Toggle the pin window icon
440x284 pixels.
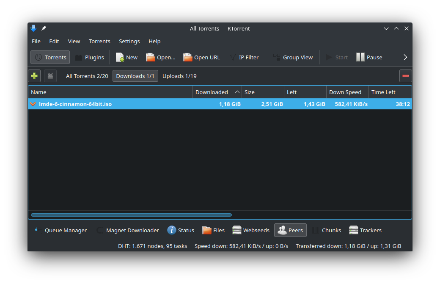44,28
